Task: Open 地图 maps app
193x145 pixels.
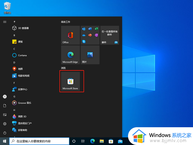Action: 20,69
